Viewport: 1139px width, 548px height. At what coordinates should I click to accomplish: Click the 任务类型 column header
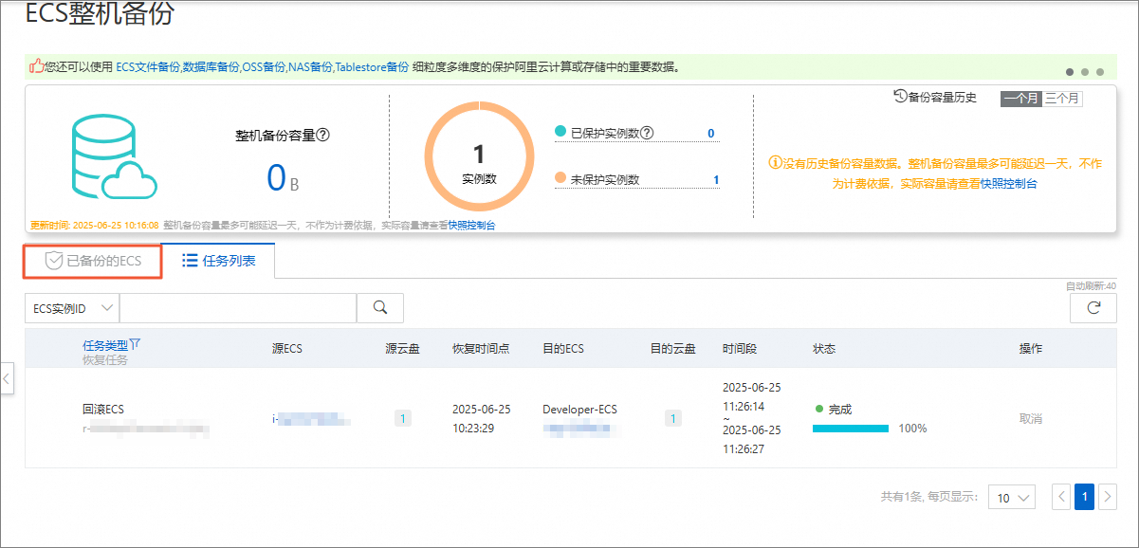point(104,345)
